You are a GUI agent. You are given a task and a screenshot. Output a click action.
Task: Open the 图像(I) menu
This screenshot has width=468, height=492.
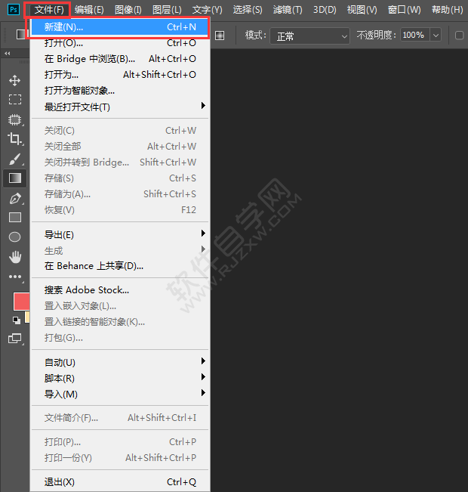pyautogui.click(x=128, y=10)
